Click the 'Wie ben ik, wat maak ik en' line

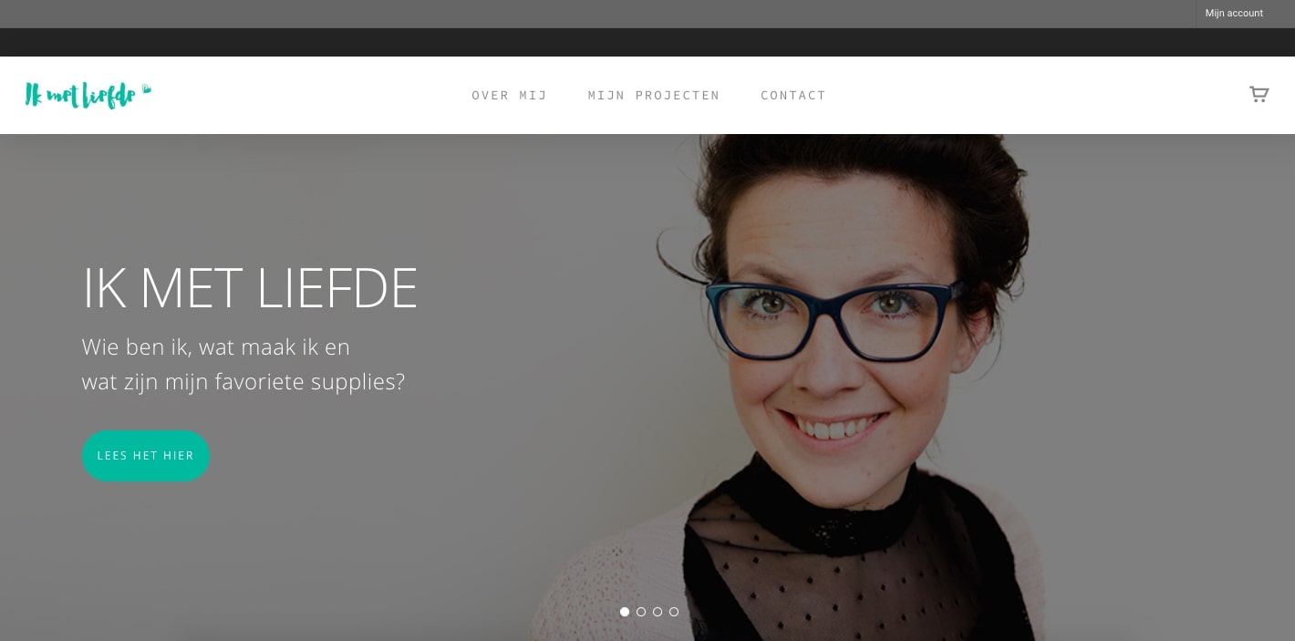216,347
